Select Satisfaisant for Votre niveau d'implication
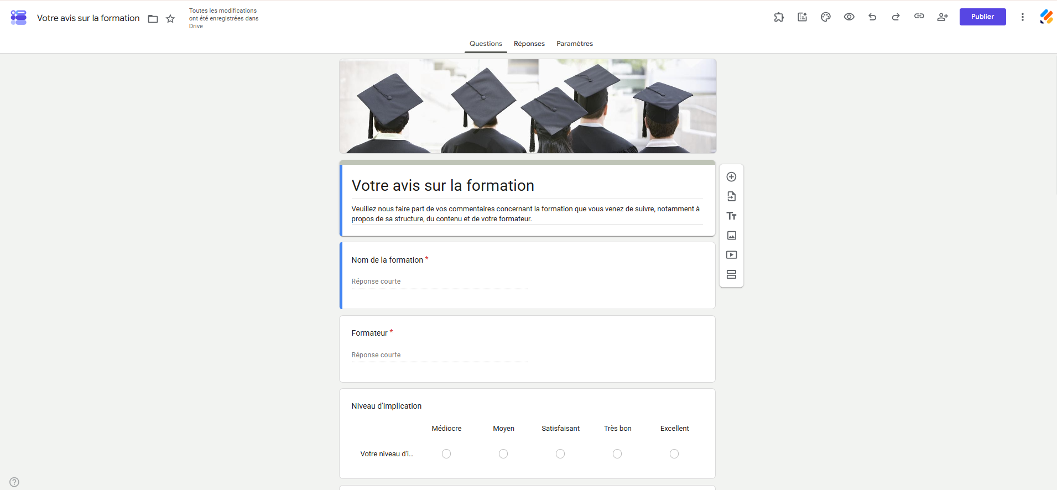This screenshot has height=490, width=1057. (x=560, y=454)
